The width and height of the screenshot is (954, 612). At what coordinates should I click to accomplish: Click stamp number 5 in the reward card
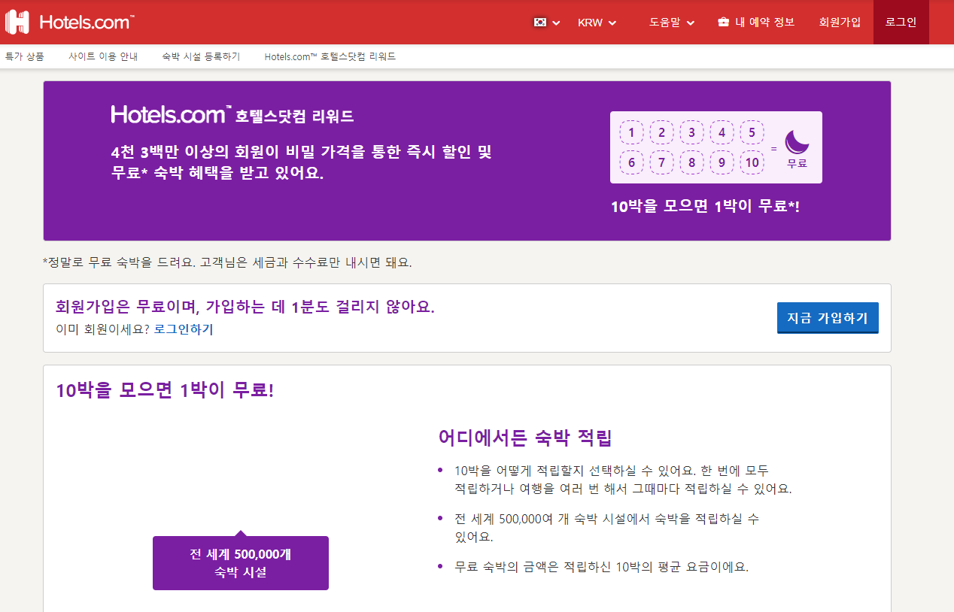[752, 133]
